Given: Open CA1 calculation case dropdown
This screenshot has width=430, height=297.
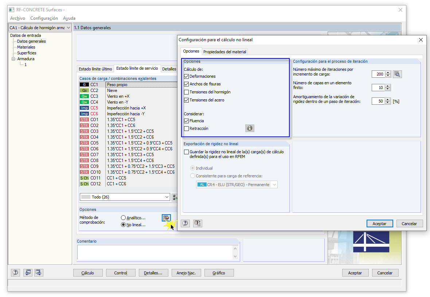Looking at the screenshot, I should pos(68,28).
